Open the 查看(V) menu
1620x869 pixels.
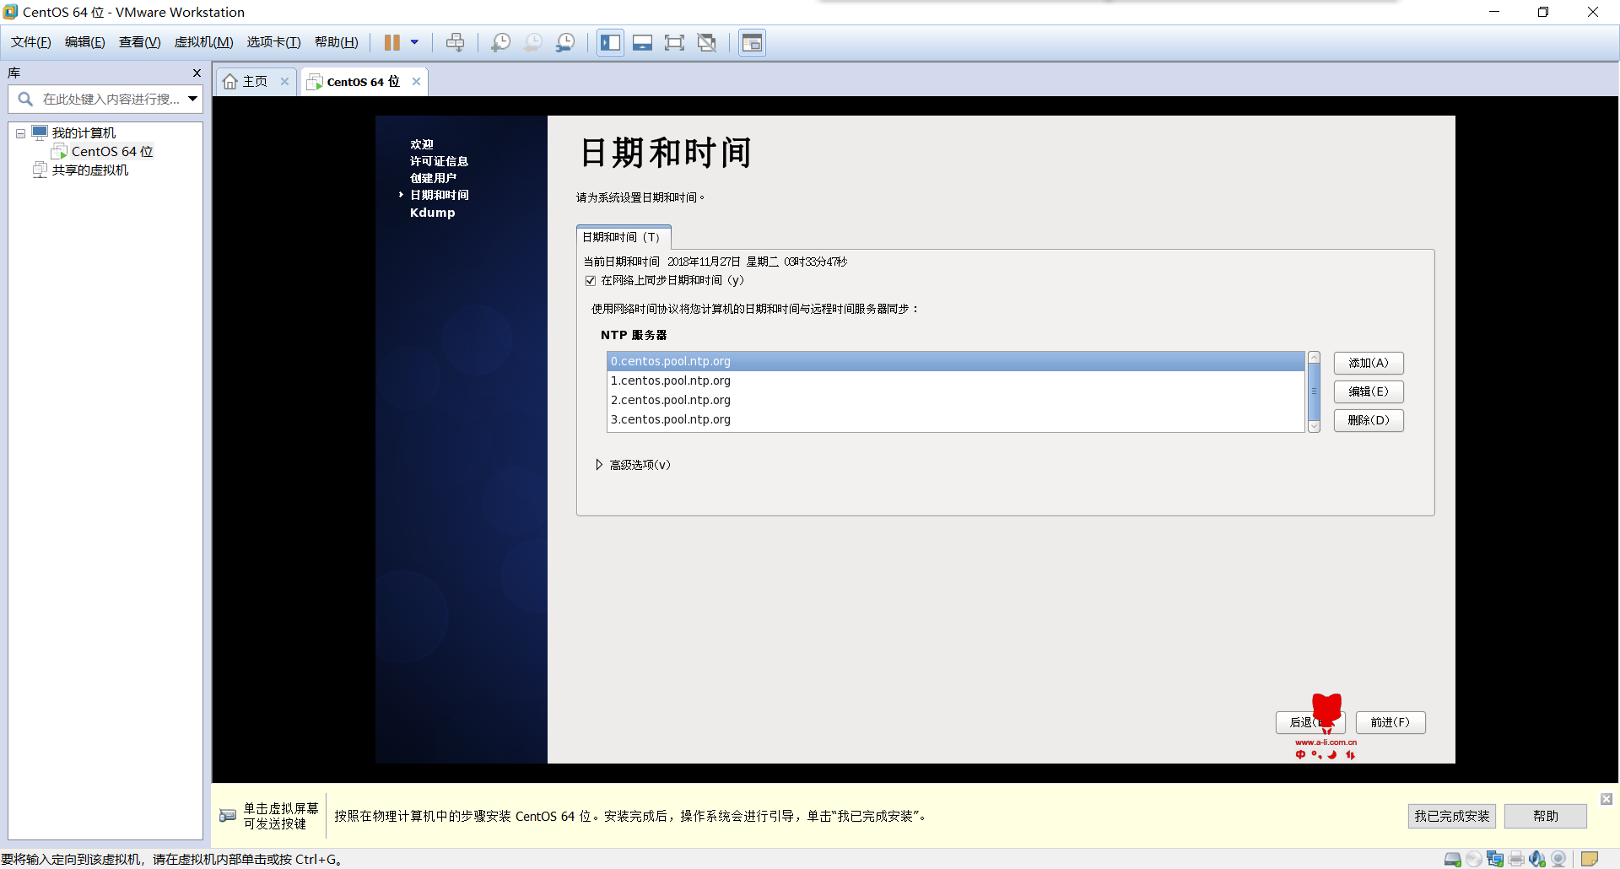139,42
